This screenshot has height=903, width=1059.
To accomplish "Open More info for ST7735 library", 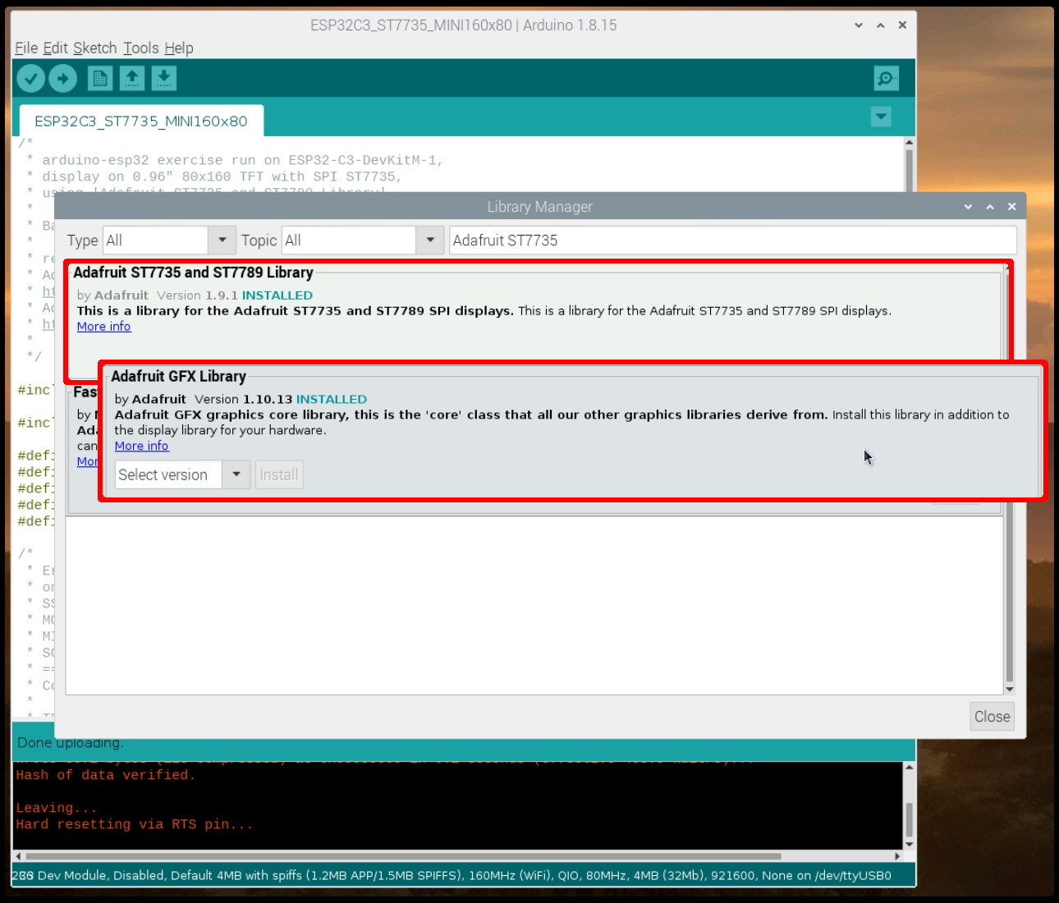I will coord(103,326).
